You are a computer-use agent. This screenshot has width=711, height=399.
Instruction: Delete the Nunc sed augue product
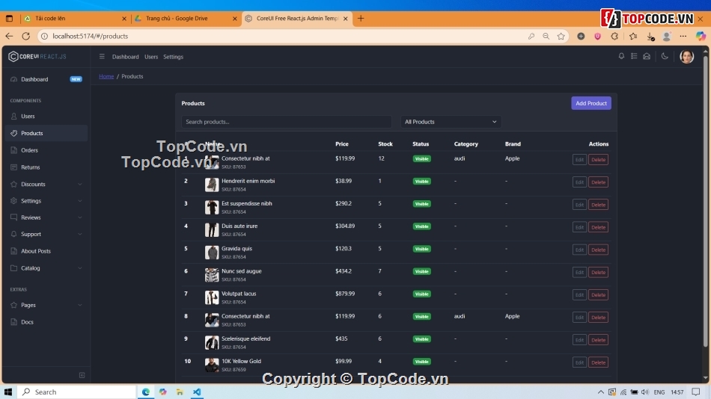(x=598, y=272)
